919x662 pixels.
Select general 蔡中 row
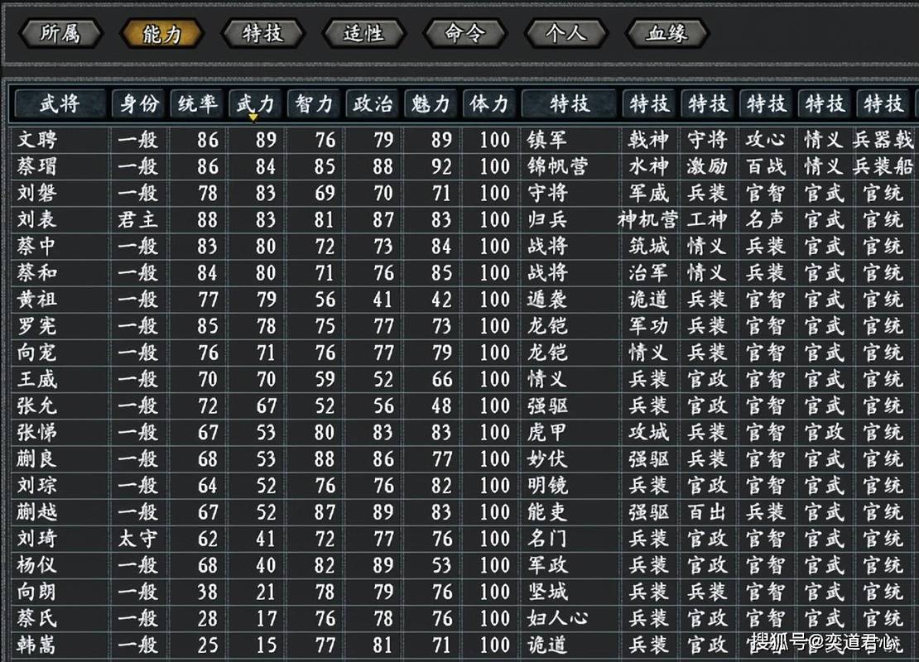463,246
